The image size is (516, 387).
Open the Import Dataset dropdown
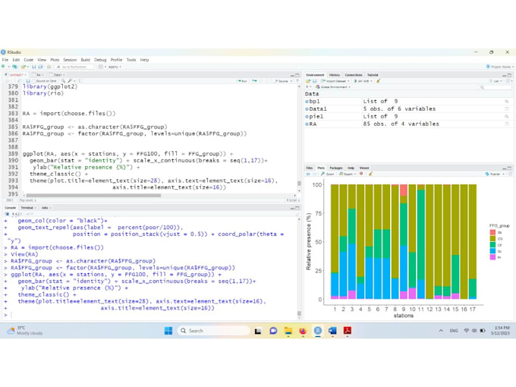(335, 81)
